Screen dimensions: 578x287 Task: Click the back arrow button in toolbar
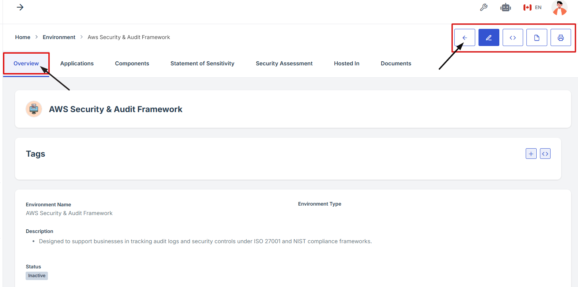click(465, 38)
